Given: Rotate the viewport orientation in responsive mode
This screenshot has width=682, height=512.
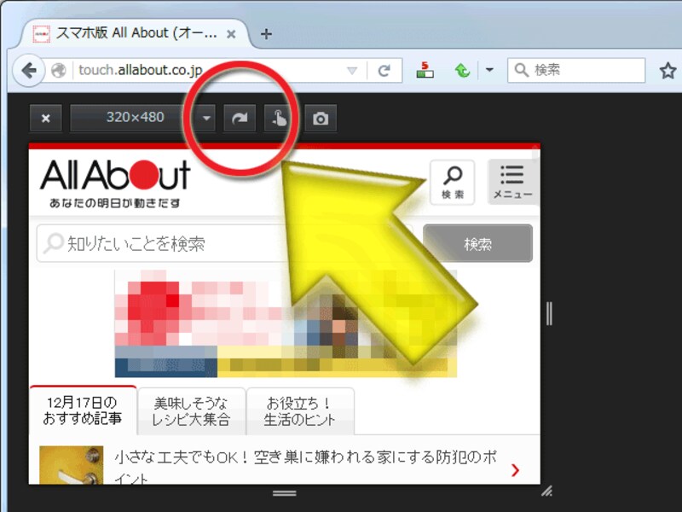Looking at the screenshot, I should (x=240, y=119).
